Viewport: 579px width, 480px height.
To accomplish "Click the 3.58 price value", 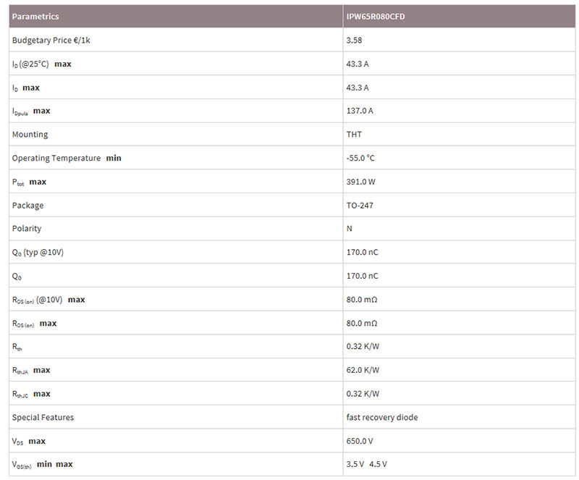I will tap(354, 40).
